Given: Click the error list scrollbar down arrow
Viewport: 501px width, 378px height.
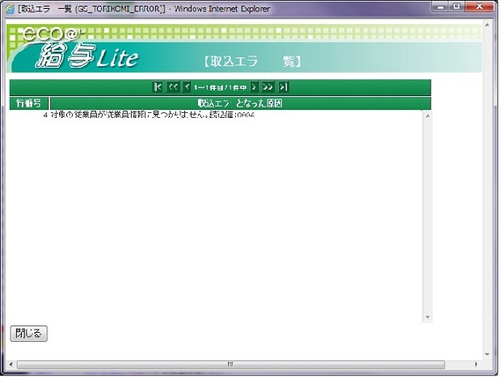Looking at the screenshot, I should (x=427, y=317).
